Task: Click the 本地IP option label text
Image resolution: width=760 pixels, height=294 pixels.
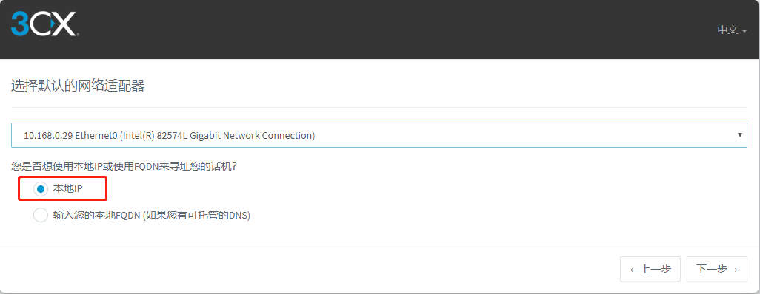Action: coord(68,189)
